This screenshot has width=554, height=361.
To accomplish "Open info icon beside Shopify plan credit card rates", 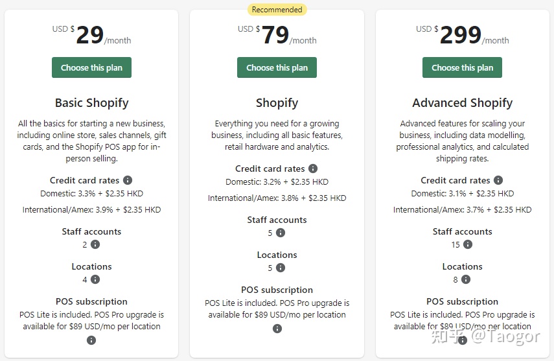I will point(313,169).
